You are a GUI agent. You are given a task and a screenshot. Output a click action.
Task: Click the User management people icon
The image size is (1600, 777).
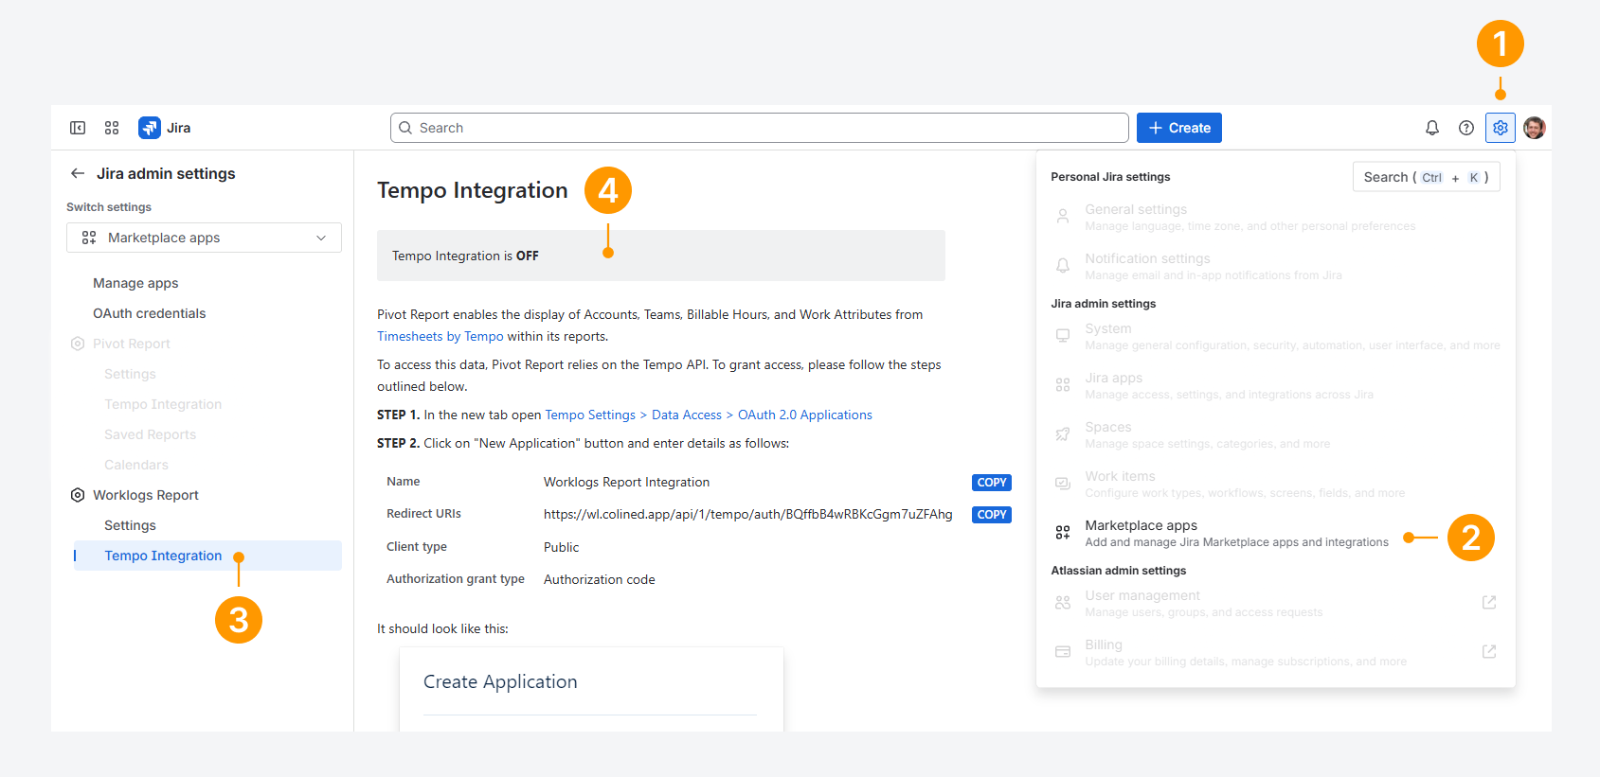point(1063,603)
